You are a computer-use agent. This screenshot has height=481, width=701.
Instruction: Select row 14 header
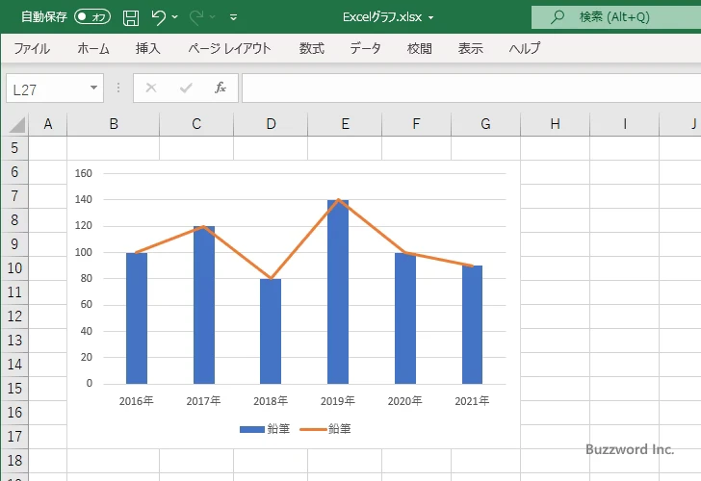click(14, 364)
